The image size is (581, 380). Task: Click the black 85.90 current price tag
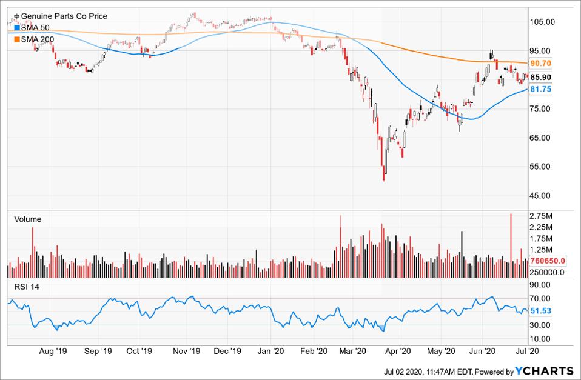click(540, 77)
